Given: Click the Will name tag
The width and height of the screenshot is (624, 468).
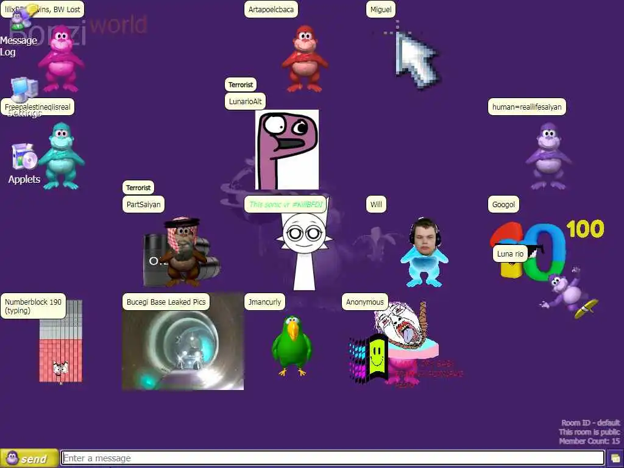Looking at the screenshot, I should coord(376,204).
